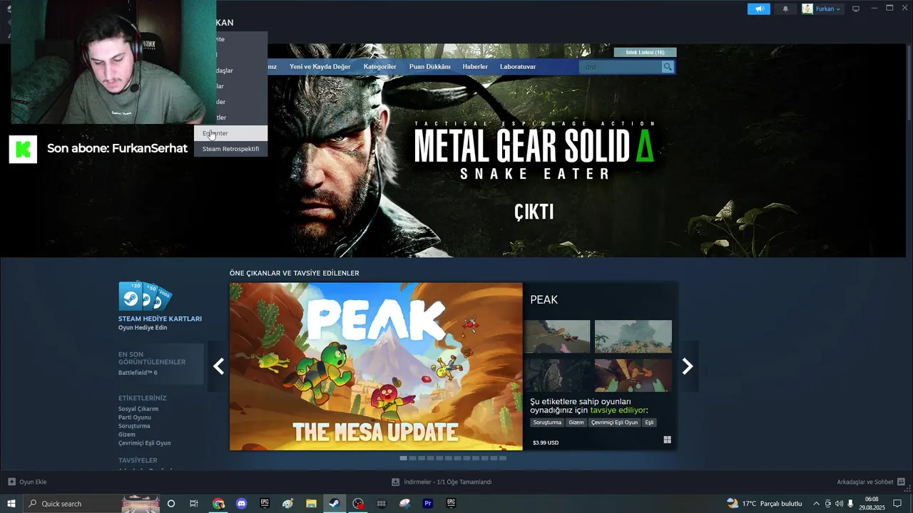Switch to Big Picture mode icon
913x513 pixels.
coord(856,9)
